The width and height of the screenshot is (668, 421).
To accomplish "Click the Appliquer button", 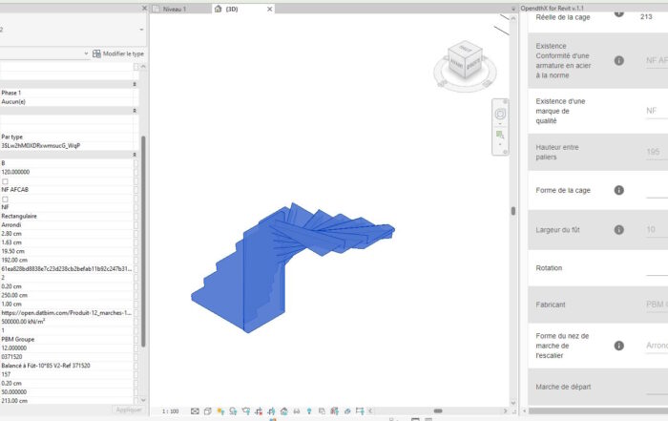I will pos(128,410).
